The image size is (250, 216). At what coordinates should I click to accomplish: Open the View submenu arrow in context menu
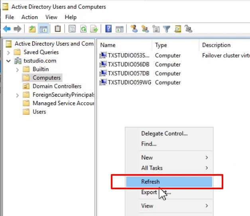click(x=207, y=206)
